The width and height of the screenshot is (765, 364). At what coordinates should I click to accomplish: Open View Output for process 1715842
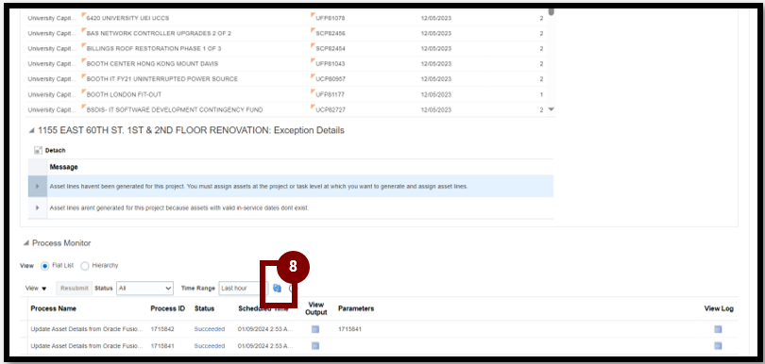click(x=315, y=329)
